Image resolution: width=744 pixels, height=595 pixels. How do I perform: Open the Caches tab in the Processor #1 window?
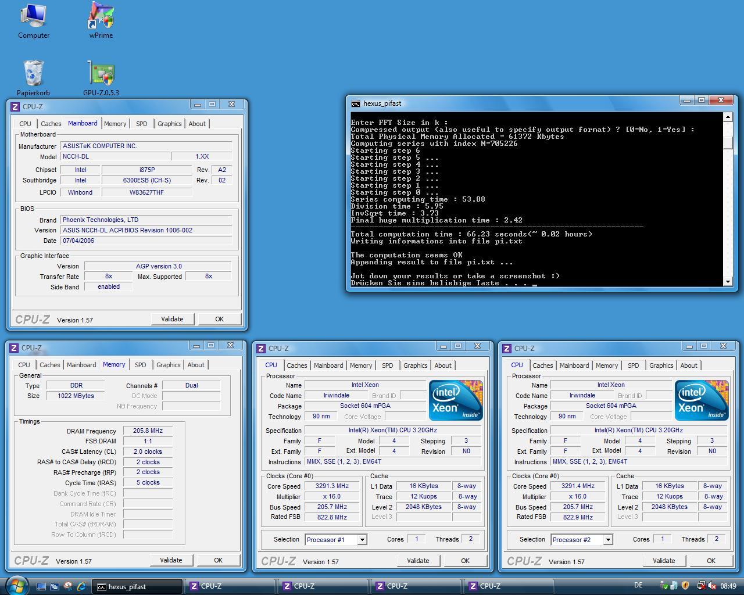[x=296, y=365]
